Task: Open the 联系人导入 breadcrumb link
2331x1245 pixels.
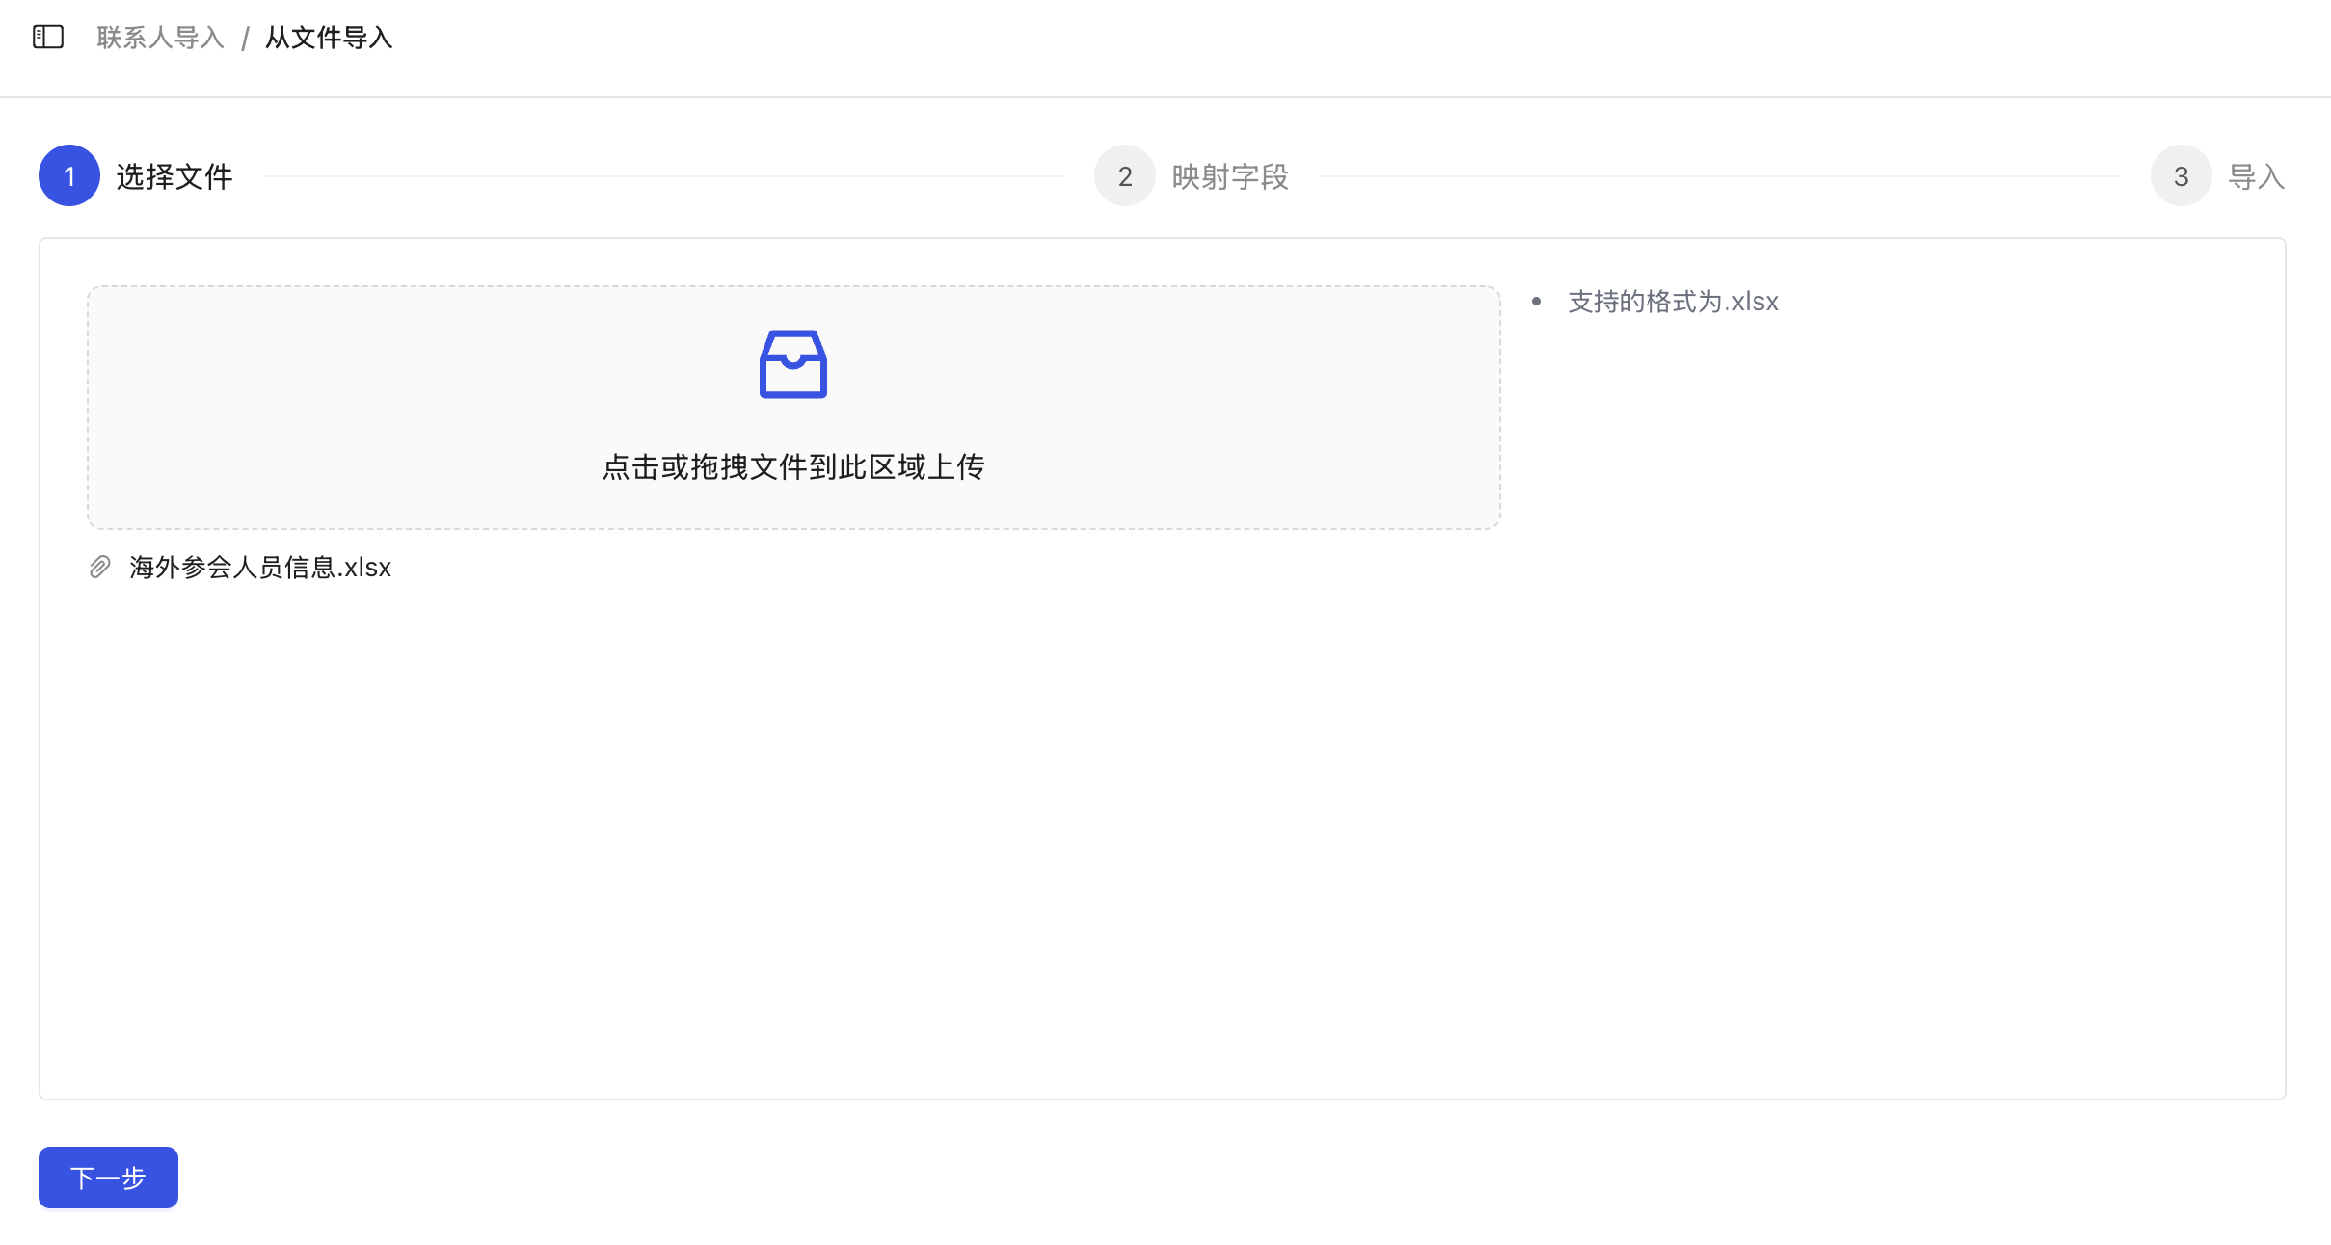Action: [159, 37]
